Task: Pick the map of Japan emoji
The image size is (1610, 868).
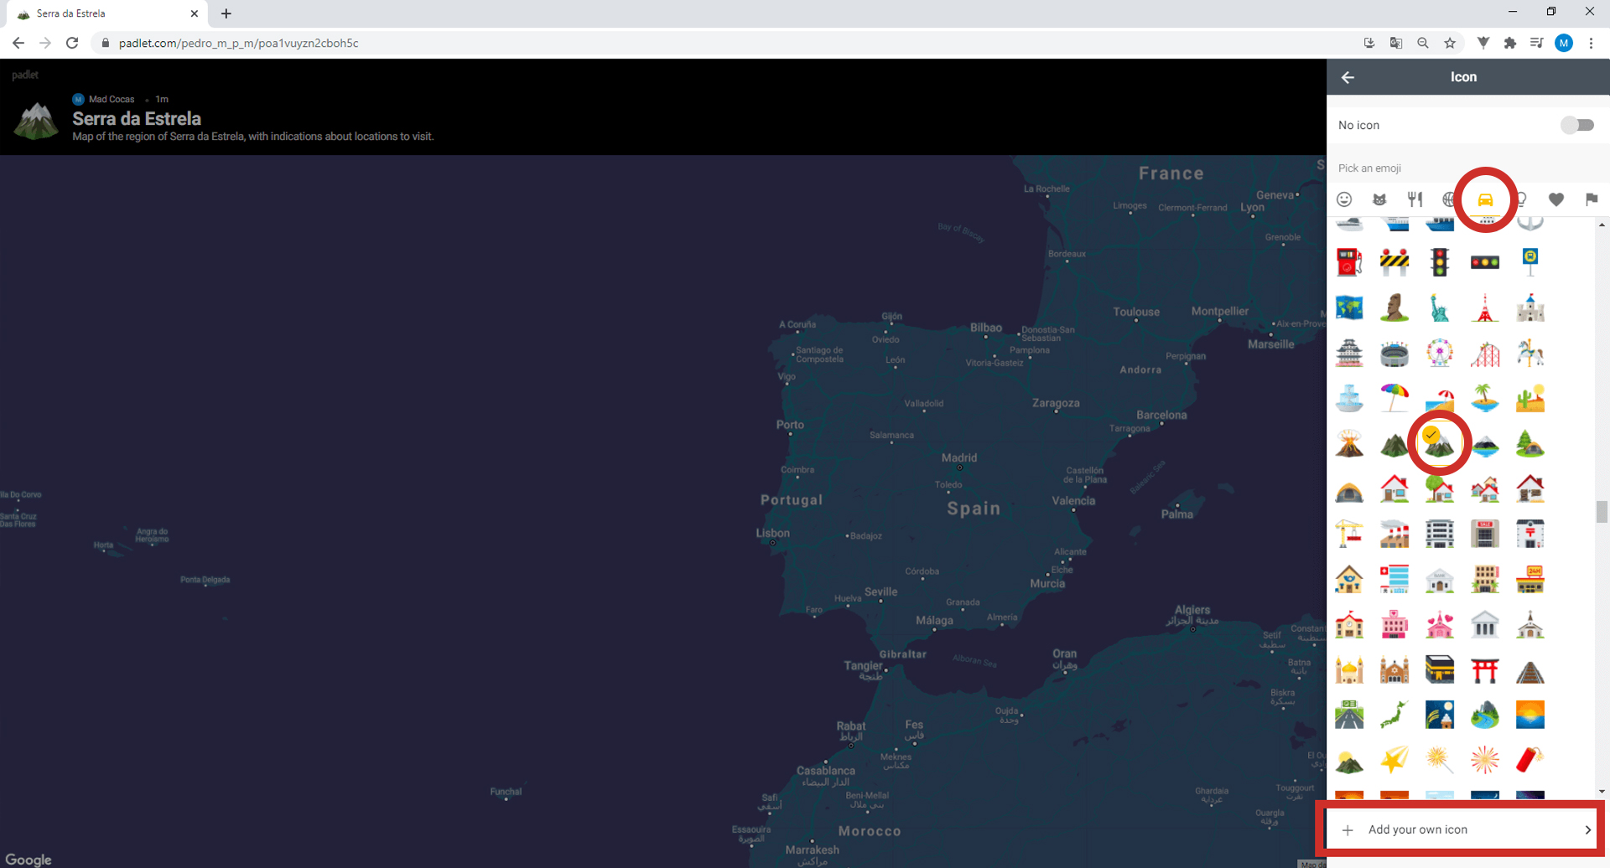Action: [x=1394, y=715]
